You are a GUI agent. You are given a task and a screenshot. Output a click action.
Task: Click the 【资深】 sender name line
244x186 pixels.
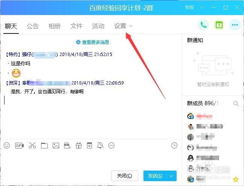point(65,83)
